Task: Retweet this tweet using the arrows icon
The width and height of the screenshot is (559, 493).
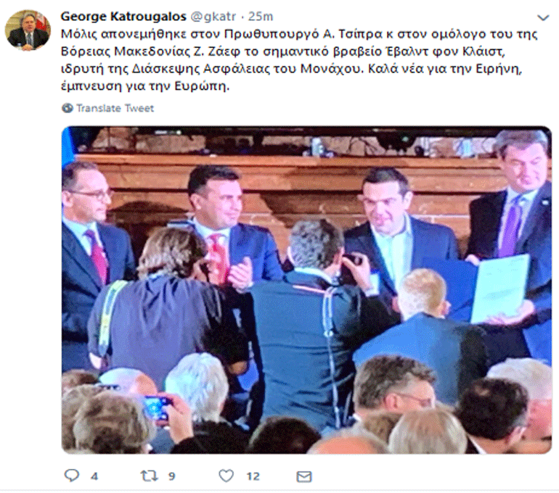Action: [x=149, y=476]
